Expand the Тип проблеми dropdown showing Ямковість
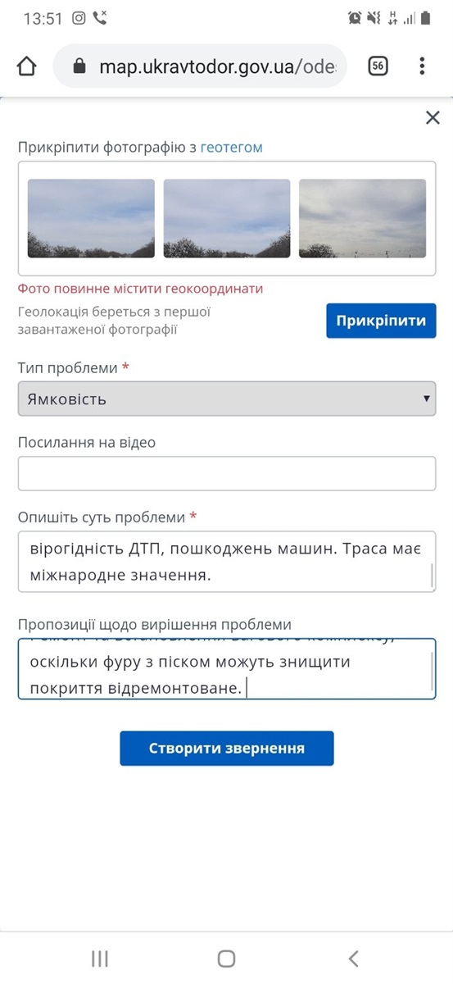 [227, 399]
